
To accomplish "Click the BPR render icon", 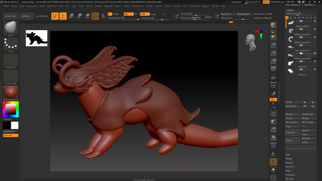I will 273,26.
